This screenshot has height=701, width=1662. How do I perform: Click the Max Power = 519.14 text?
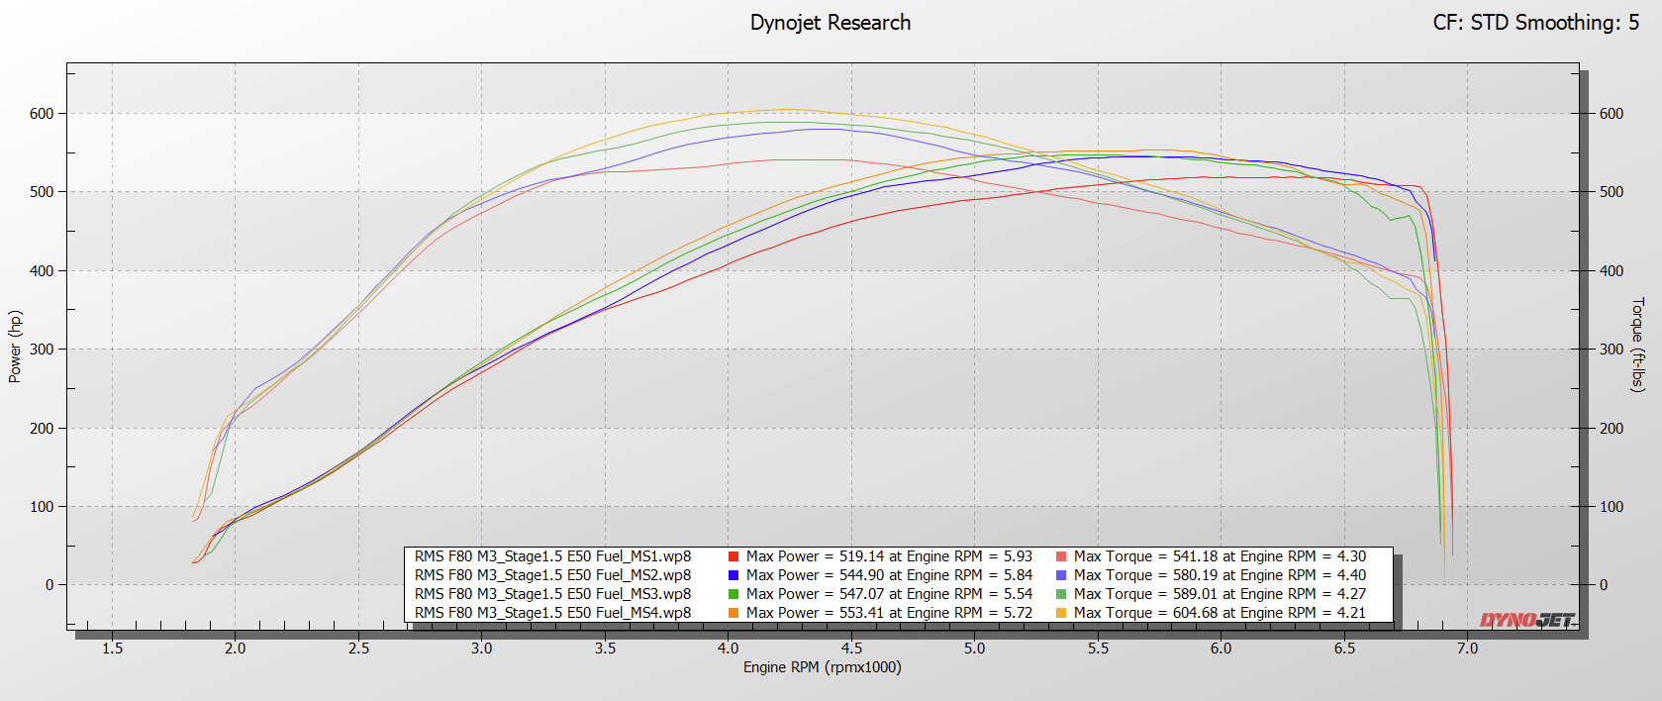(x=815, y=556)
